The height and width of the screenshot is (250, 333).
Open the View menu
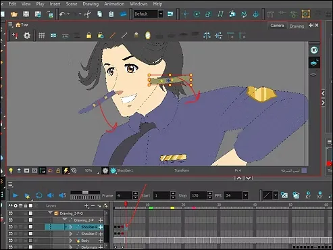tap(26, 4)
